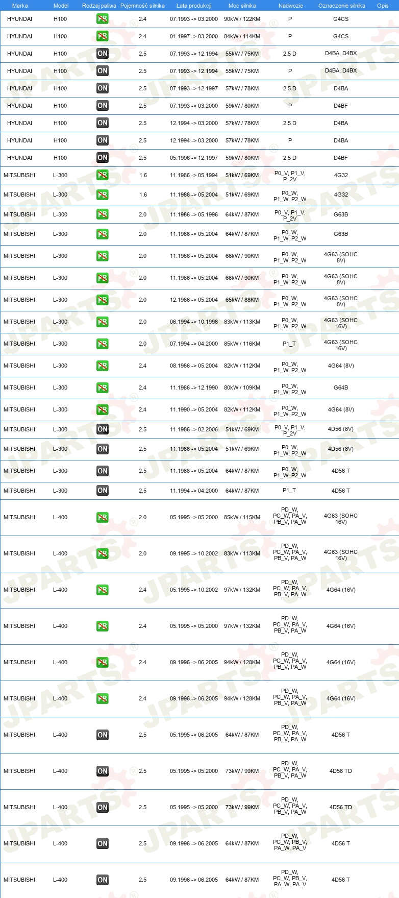Click the '07.1993 -> 12.1997' production years cell
399x898 pixels.
pyautogui.click(x=194, y=88)
